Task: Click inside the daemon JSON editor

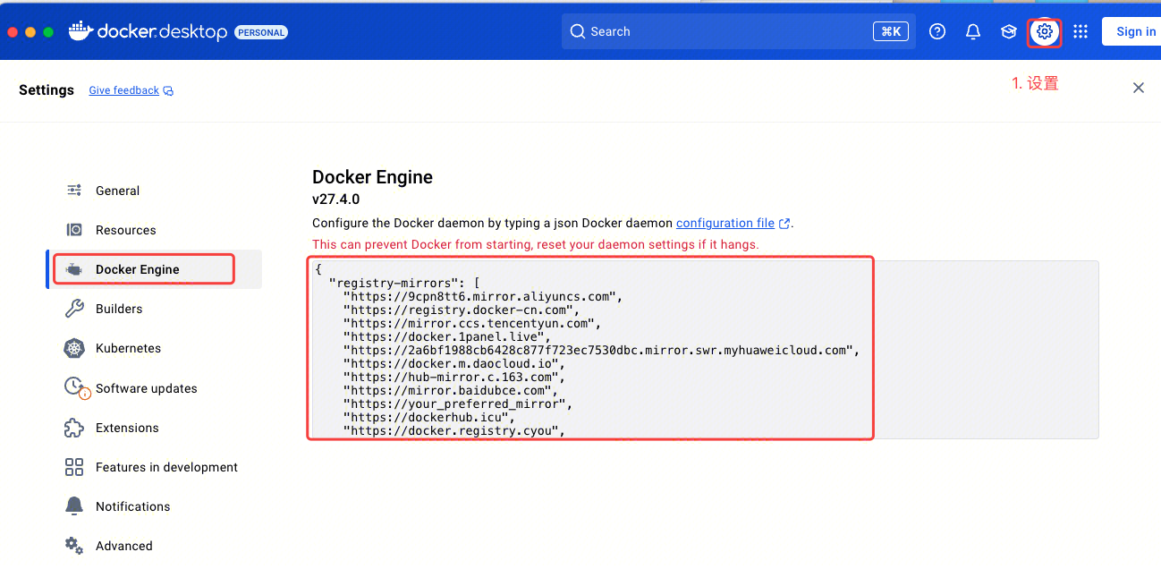Action: pos(703,350)
